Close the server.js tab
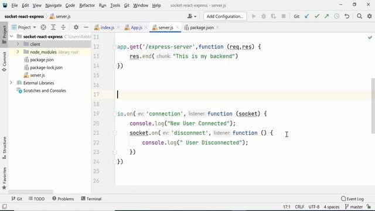The height and width of the screenshot is (211, 375). 177,28
